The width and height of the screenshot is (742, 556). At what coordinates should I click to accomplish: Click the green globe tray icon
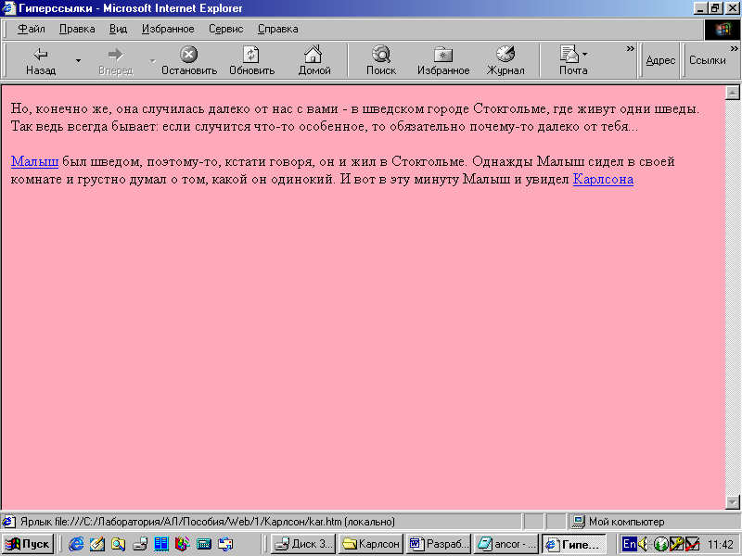[660, 544]
